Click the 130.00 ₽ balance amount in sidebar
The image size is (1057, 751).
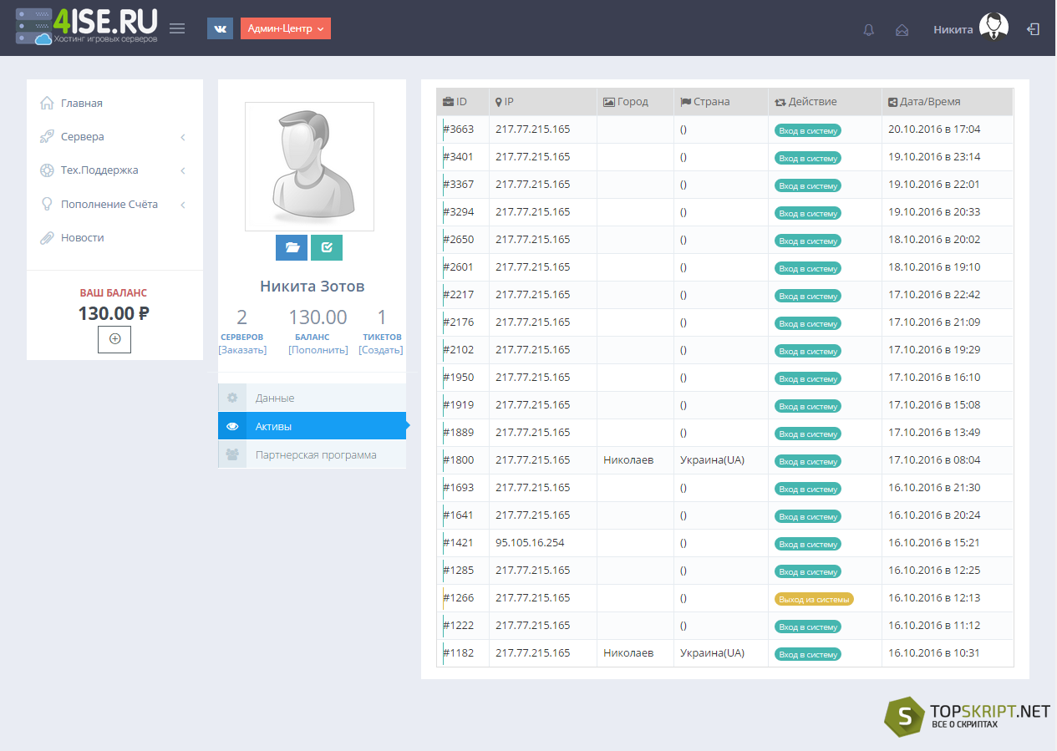pos(114,314)
